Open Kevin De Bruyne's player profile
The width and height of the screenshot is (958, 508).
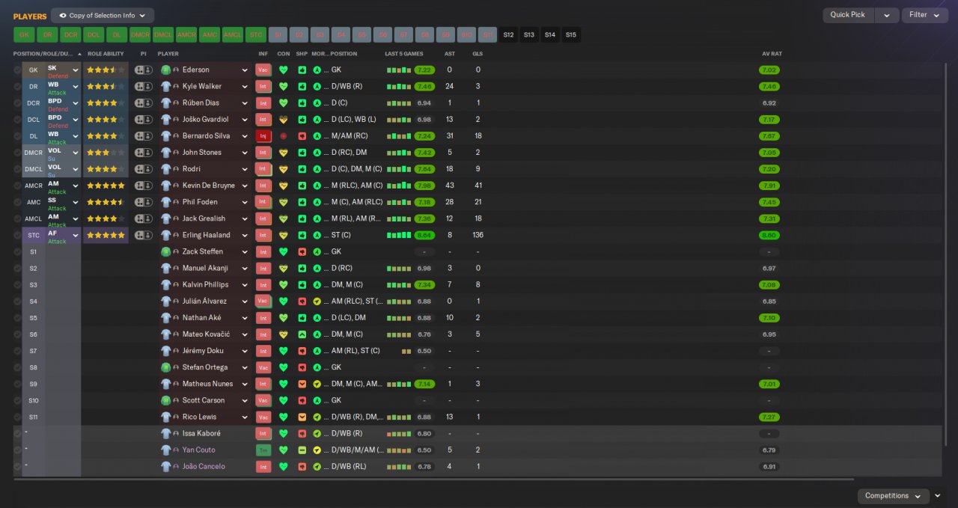pyautogui.click(x=208, y=186)
